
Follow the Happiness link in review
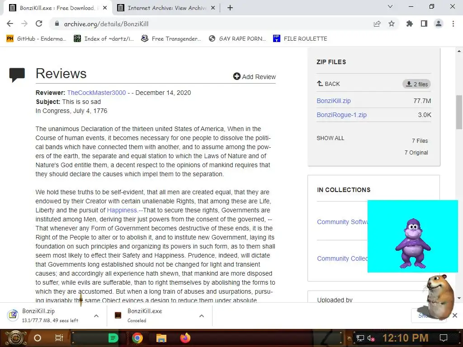[x=122, y=210]
